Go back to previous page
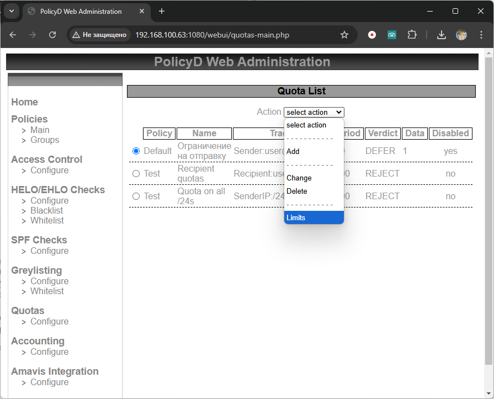This screenshot has width=494, height=399. click(x=13, y=35)
